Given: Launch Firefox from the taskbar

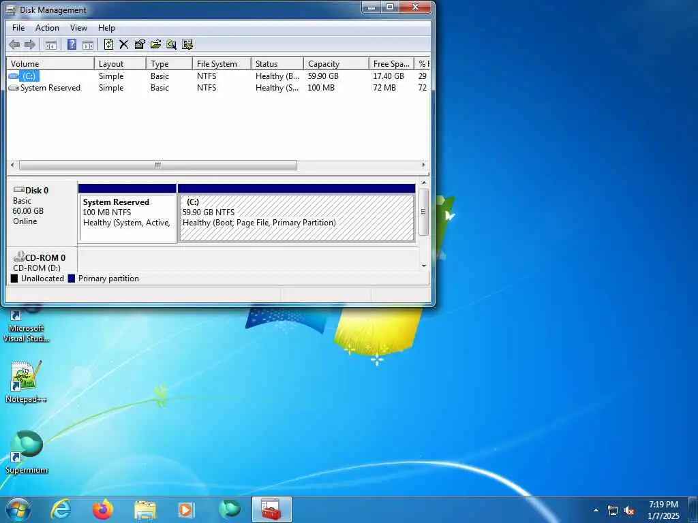Looking at the screenshot, I should pyautogui.click(x=103, y=509).
